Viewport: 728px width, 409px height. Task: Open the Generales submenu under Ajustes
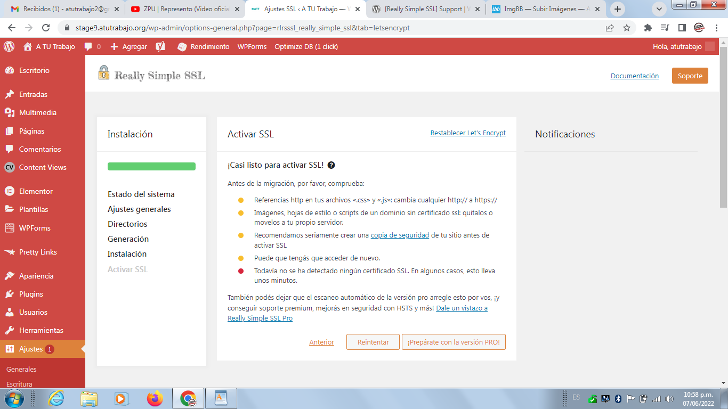21,369
